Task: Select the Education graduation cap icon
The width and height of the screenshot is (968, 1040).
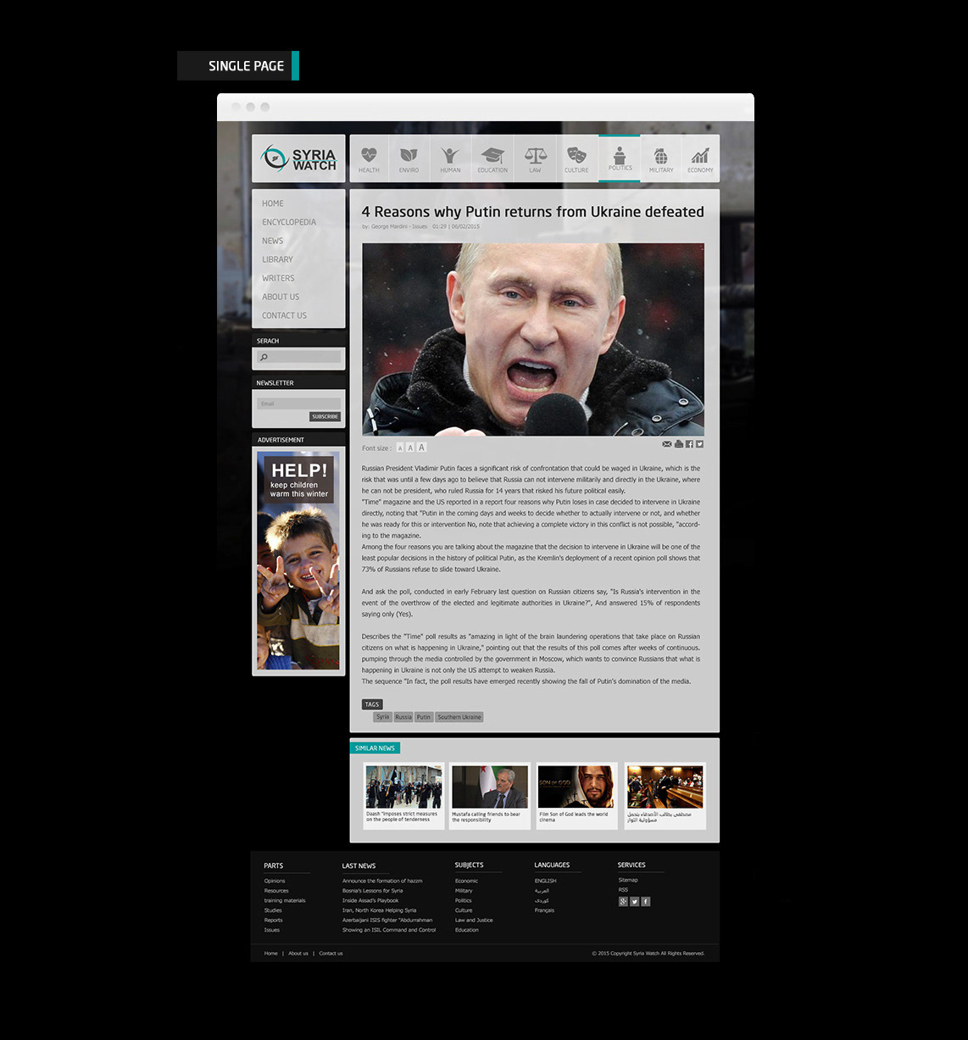Action: (x=492, y=159)
